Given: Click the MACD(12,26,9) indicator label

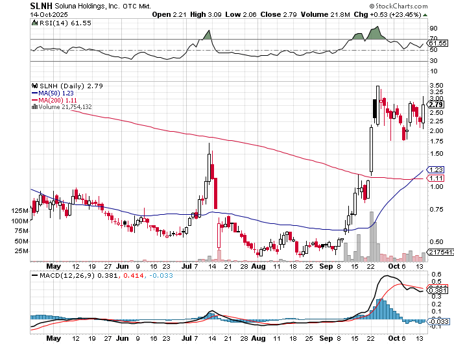Looking at the screenshot, I should pos(67,275).
